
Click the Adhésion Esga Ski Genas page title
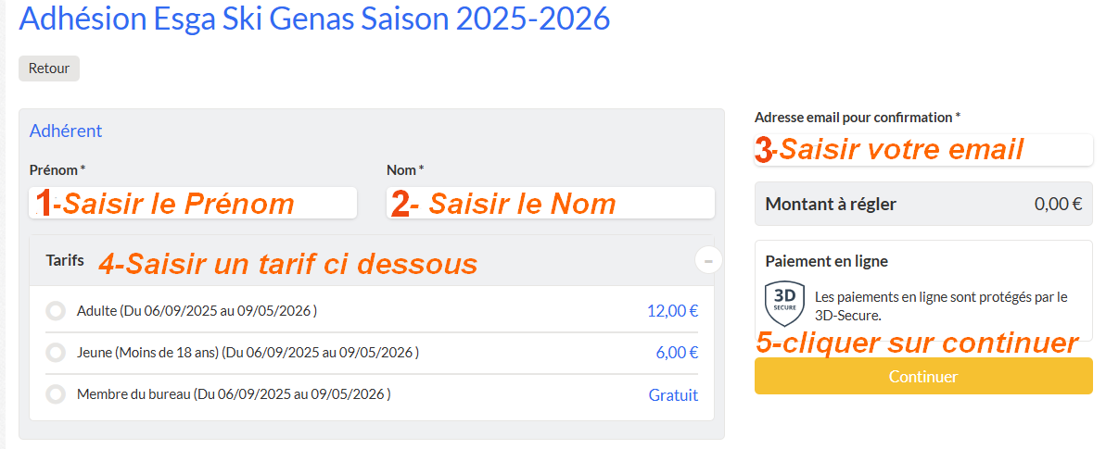click(315, 19)
